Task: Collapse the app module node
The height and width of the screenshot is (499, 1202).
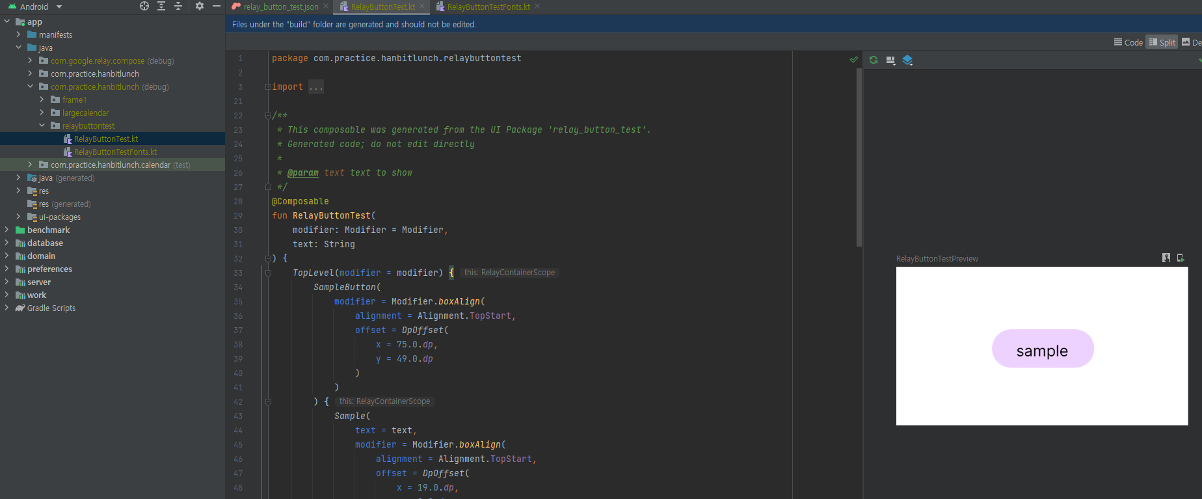Action: tap(7, 21)
